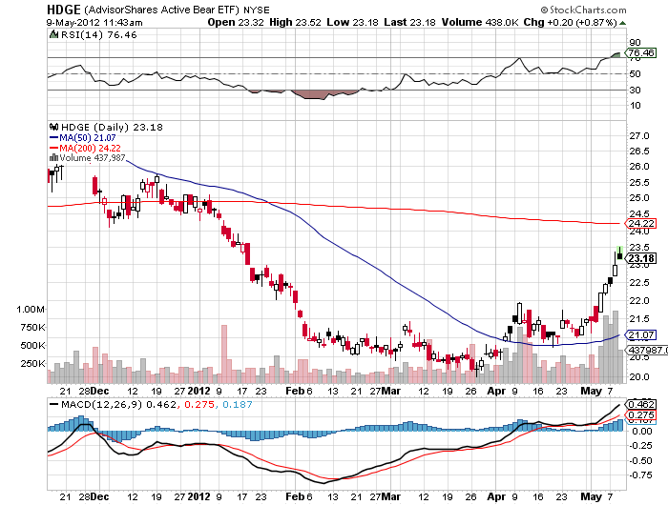Click the Chg +0.20 (+0.87%) value
Screen dimensions: 668x505
(570, 22)
